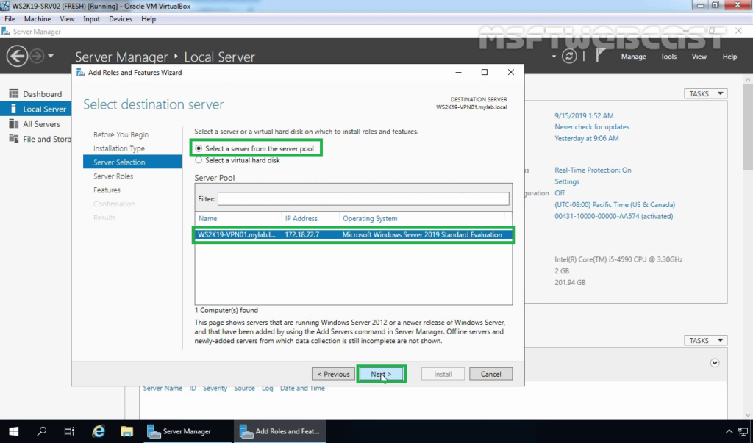Open File Explorer from taskbar
Image resolution: width=753 pixels, height=443 pixels.
(x=126, y=431)
